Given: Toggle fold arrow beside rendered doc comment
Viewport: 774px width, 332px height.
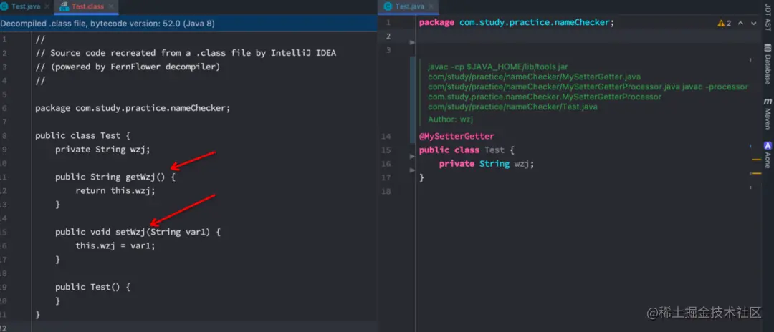Looking at the screenshot, I should click(x=412, y=43).
